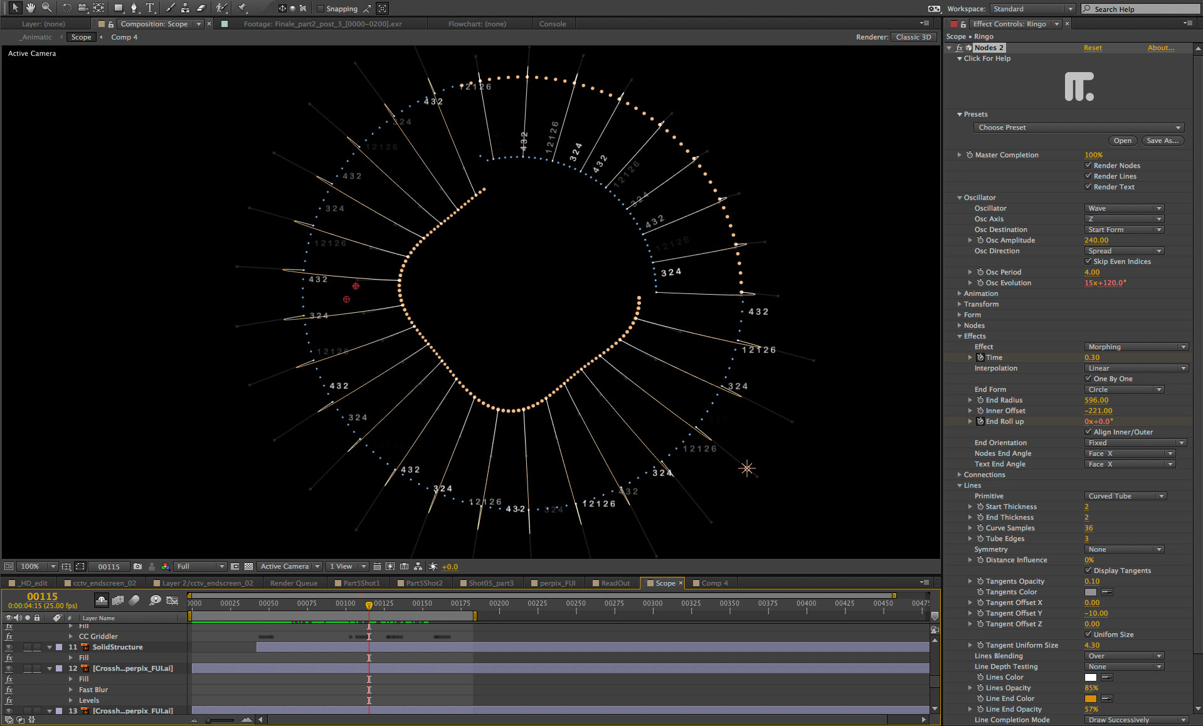Select the Brush tool
This screenshot has width=1203, height=726.
click(x=170, y=8)
